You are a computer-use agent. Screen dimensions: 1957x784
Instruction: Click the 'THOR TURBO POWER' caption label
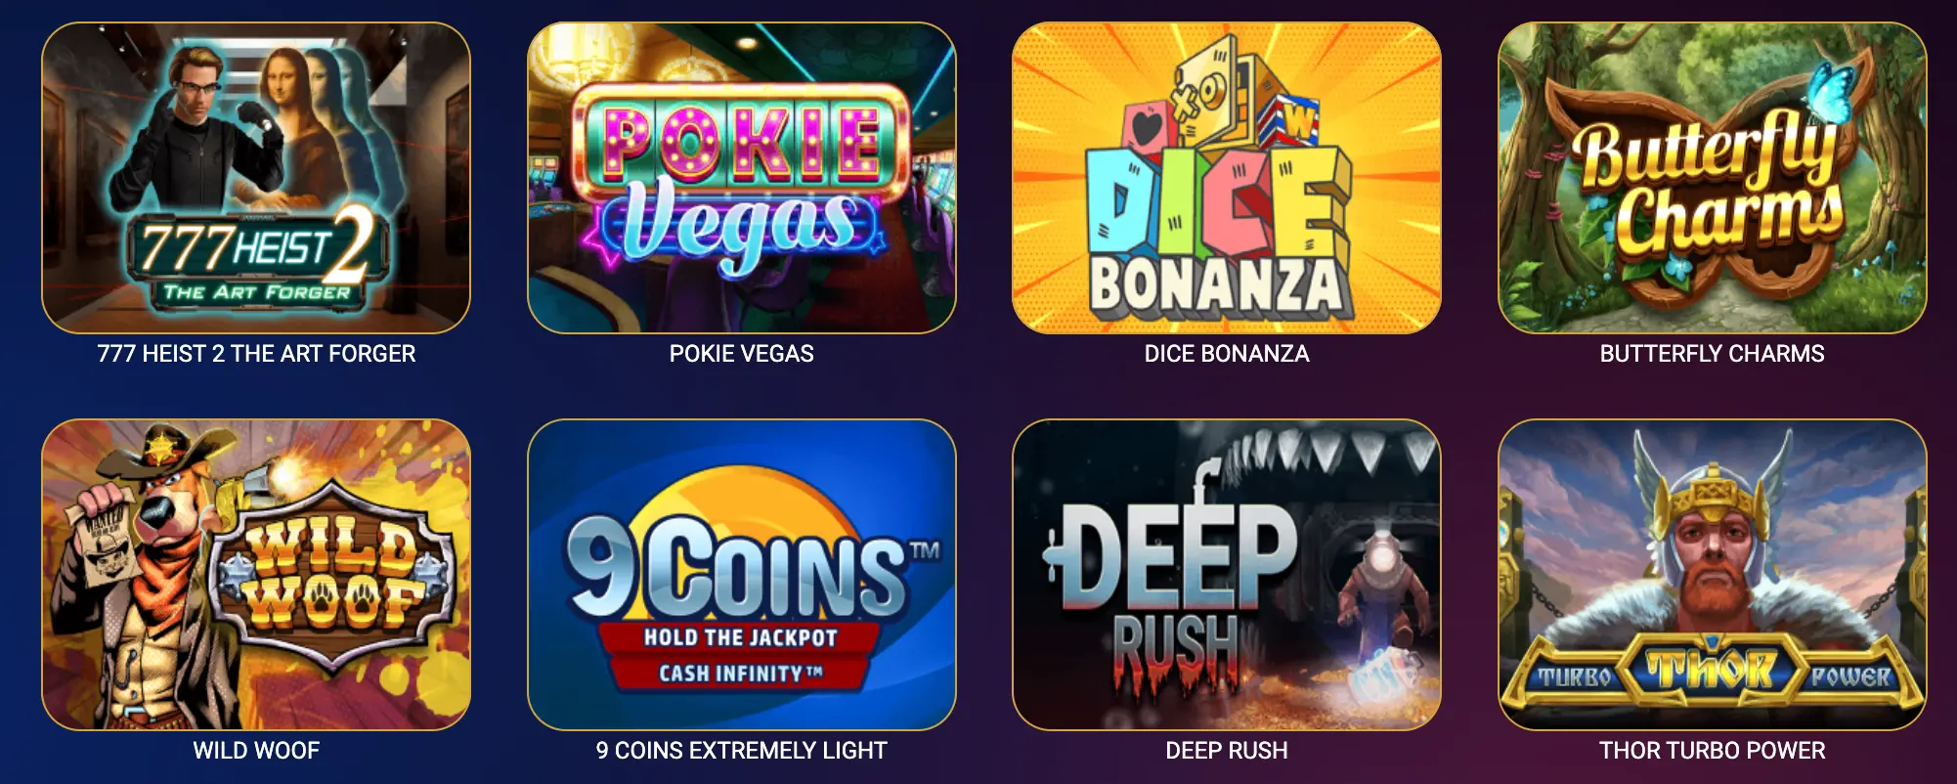(x=1713, y=751)
